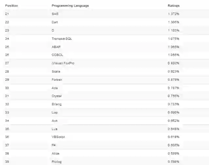Select the VBScript language cell
Image resolution: width=209 pixels, height=165 pixels.
tap(58, 137)
